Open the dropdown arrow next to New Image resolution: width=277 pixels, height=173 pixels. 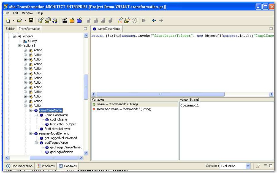[13, 20]
